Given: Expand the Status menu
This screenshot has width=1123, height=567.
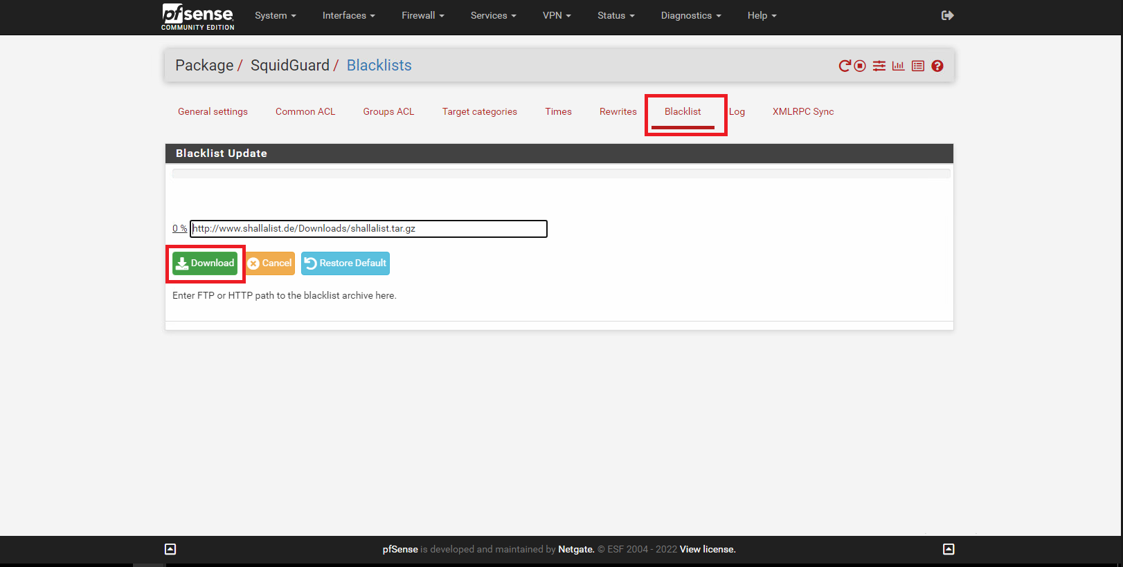Looking at the screenshot, I should [x=616, y=15].
